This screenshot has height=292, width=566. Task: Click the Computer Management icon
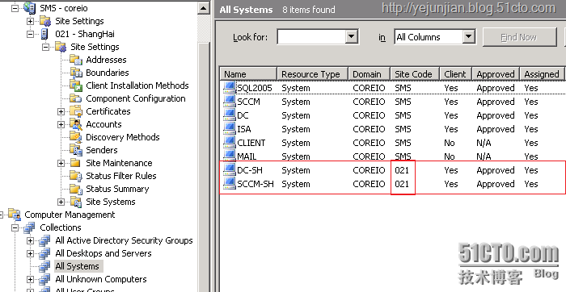pyautogui.click(x=15, y=215)
